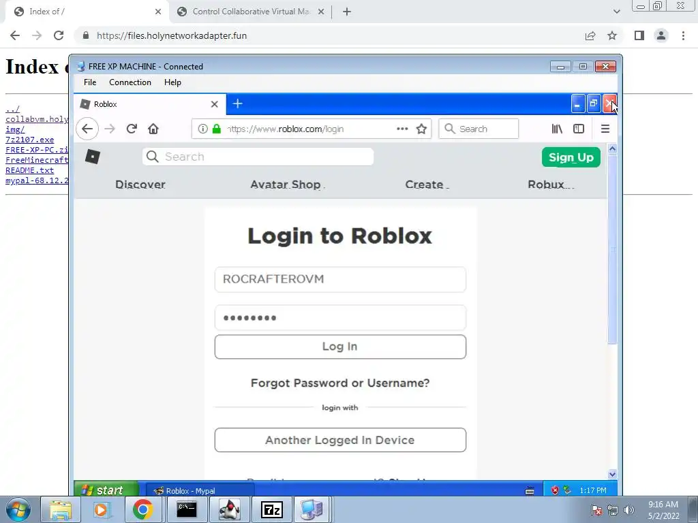Open the Chrome profile avatar
This screenshot has width=698, height=523.
(661, 35)
